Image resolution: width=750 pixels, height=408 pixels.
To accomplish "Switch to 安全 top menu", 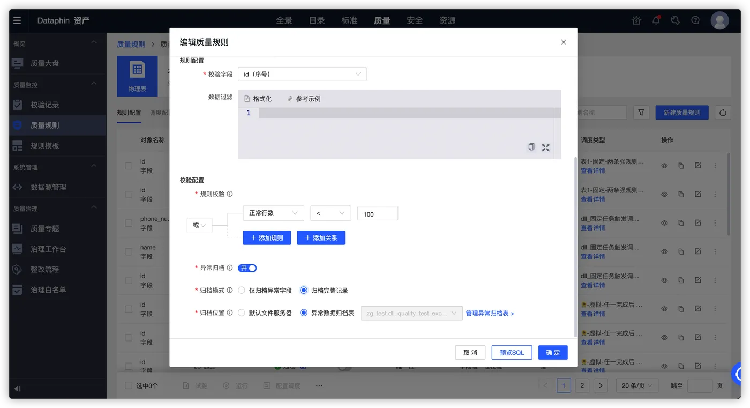I will (x=415, y=20).
